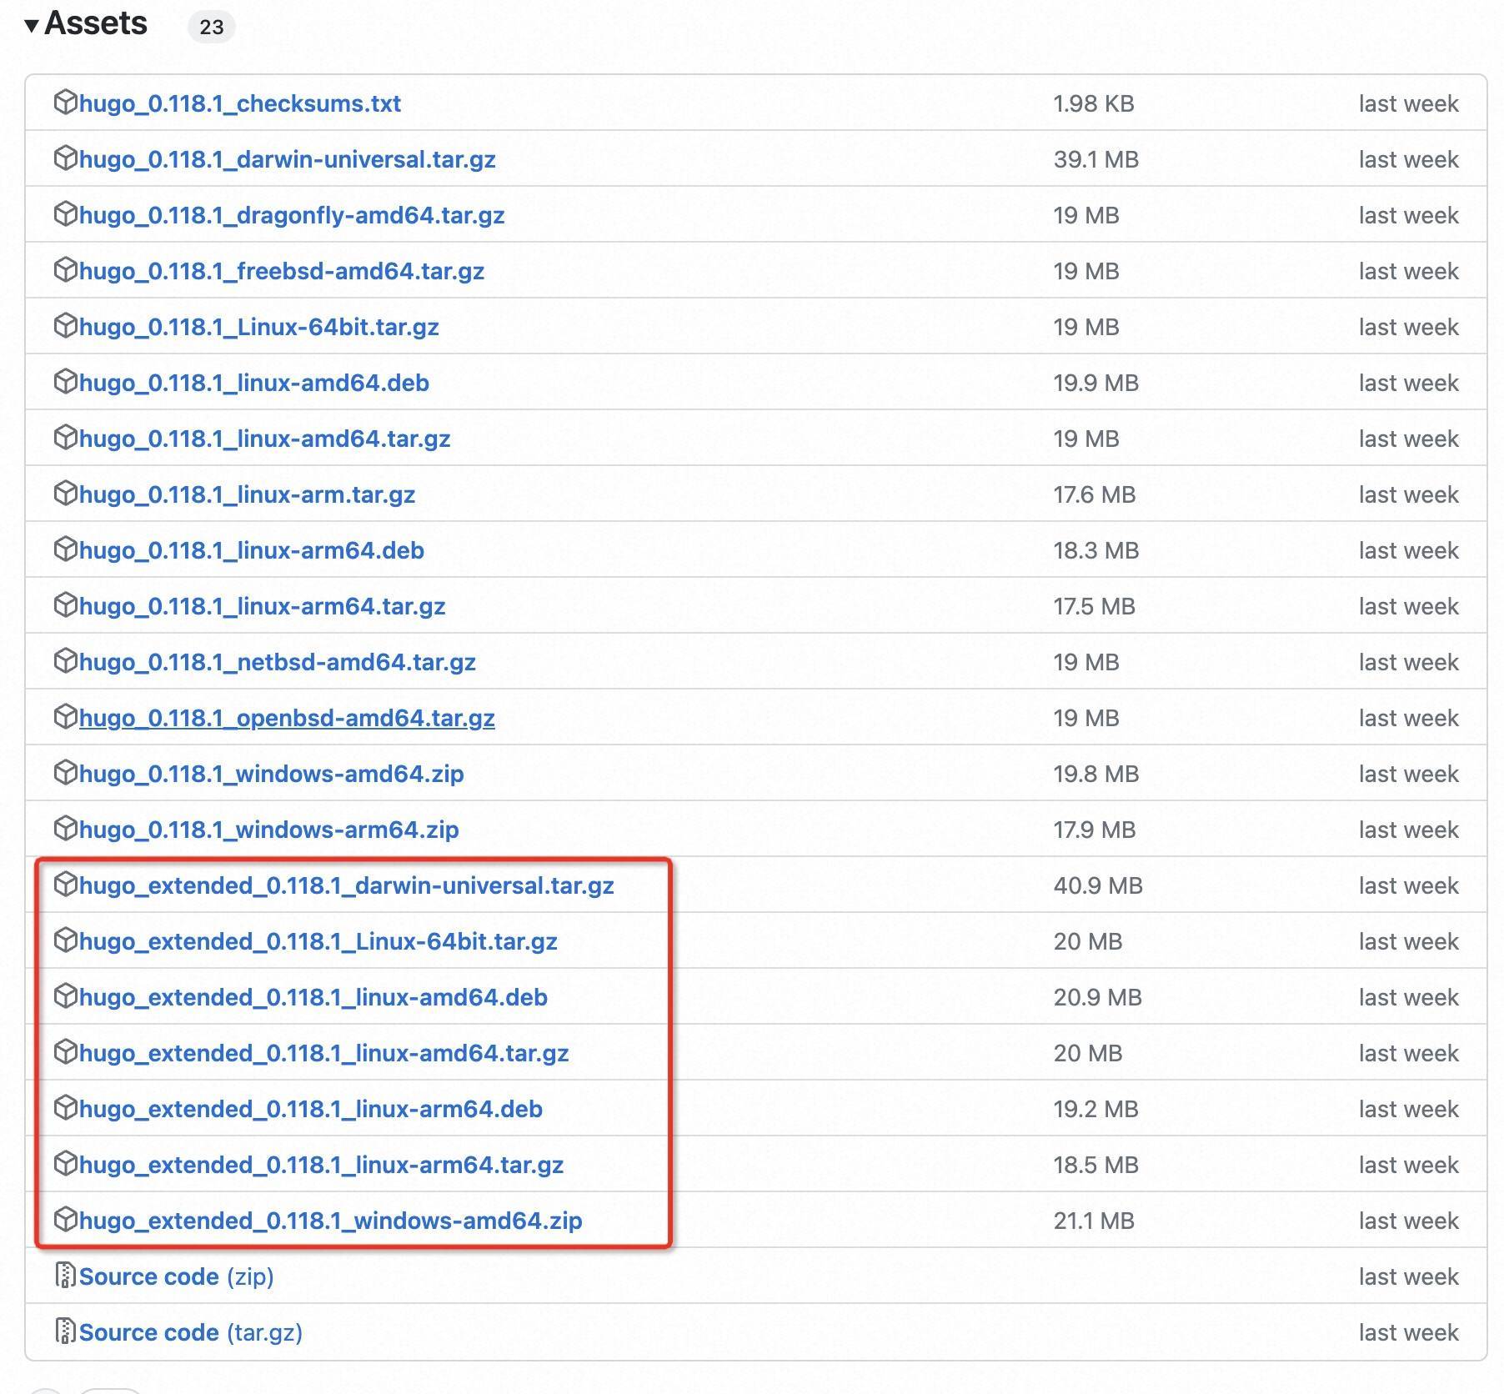Screen dimensions: 1504x1394
Task: Click the Assets count badge 23
Action: 212,28
